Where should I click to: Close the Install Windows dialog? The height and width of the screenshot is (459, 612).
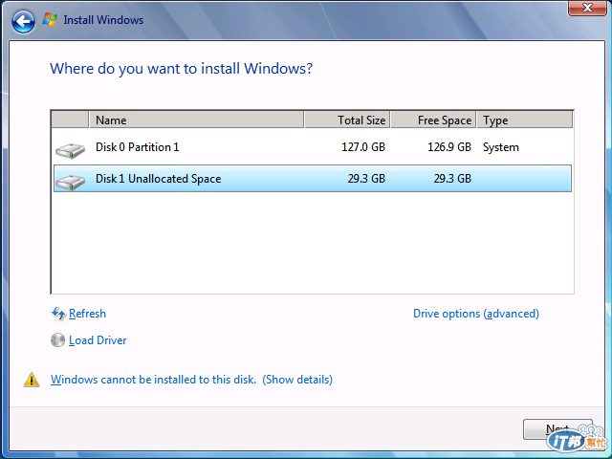coord(586,8)
